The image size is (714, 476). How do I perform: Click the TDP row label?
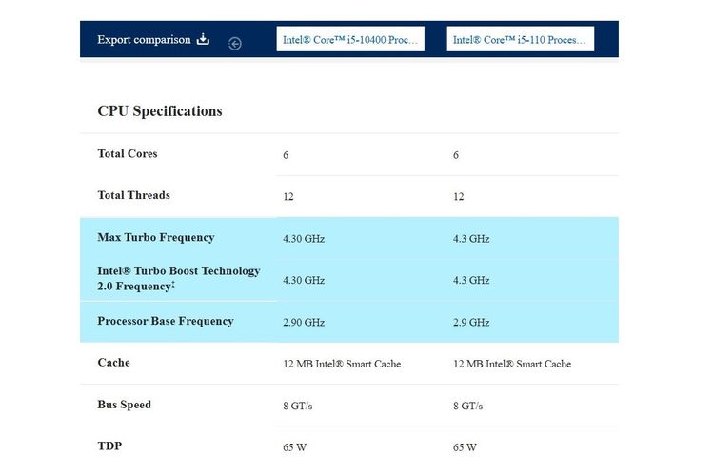coord(109,446)
